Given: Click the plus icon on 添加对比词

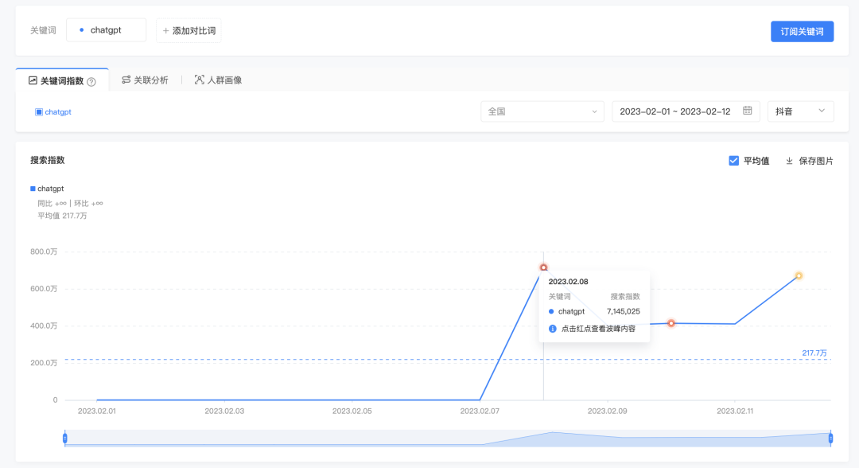Looking at the screenshot, I should pyautogui.click(x=165, y=31).
